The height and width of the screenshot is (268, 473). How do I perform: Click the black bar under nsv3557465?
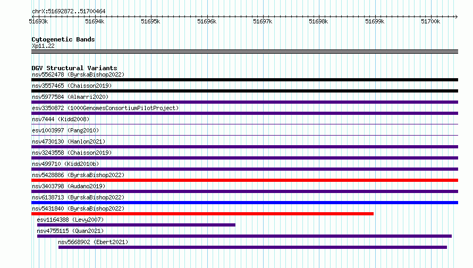coord(244,91)
